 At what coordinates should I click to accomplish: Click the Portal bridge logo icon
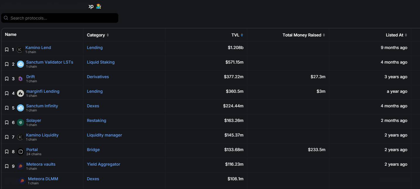pos(21,152)
